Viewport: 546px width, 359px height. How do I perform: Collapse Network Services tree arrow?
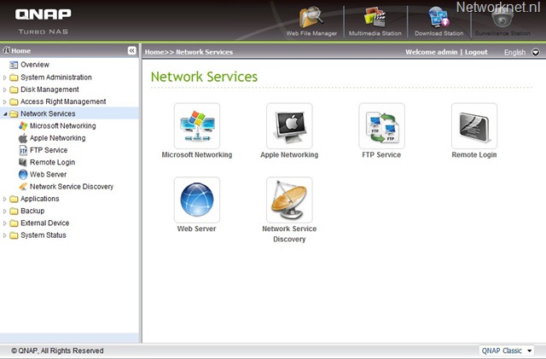pyautogui.click(x=4, y=114)
